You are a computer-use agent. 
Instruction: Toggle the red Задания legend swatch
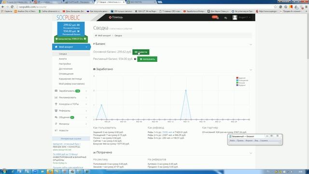tap(237, 78)
